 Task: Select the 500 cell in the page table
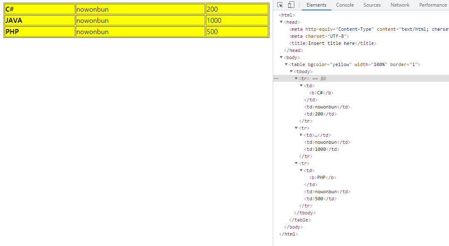(237, 32)
